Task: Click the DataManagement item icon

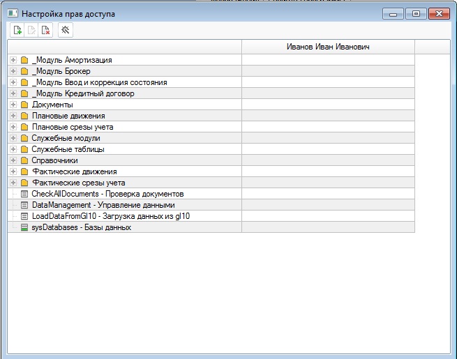Action: (24, 205)
